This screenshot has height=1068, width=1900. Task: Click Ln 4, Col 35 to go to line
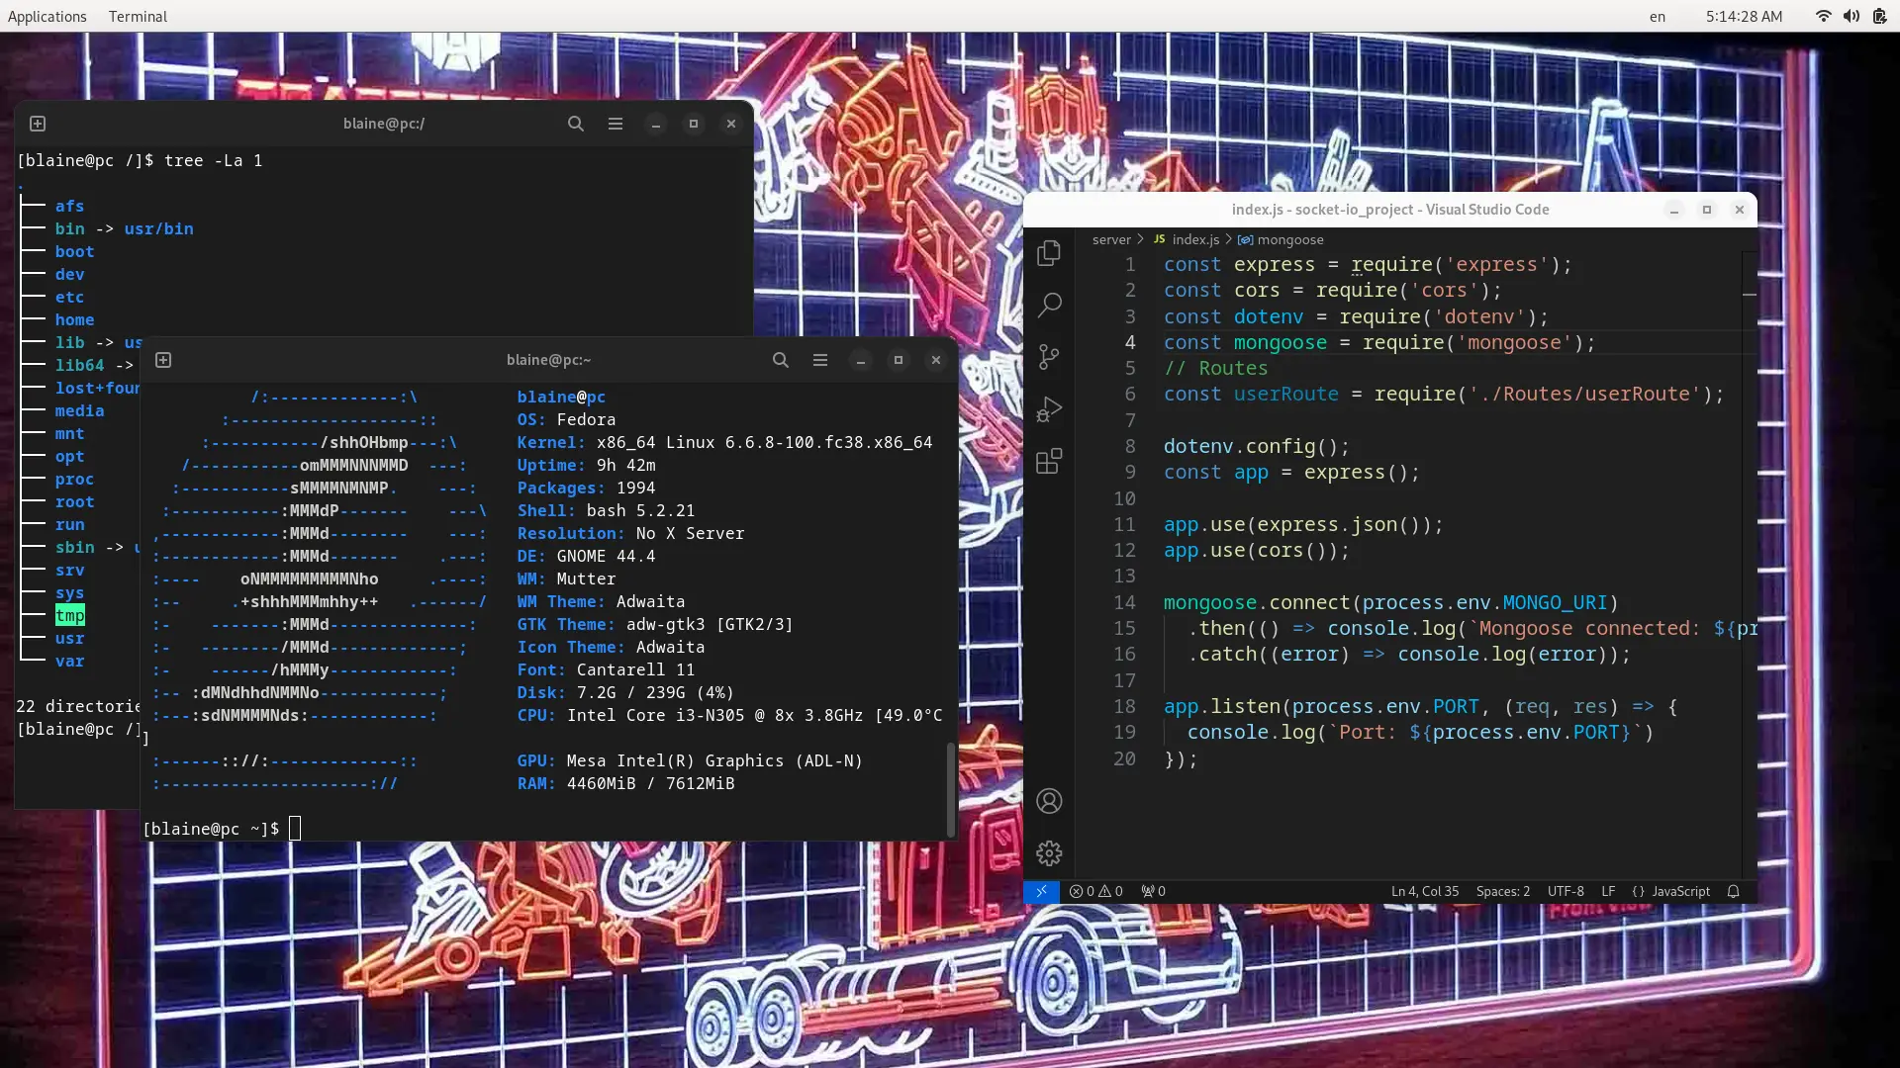(x=1425, y=891)
